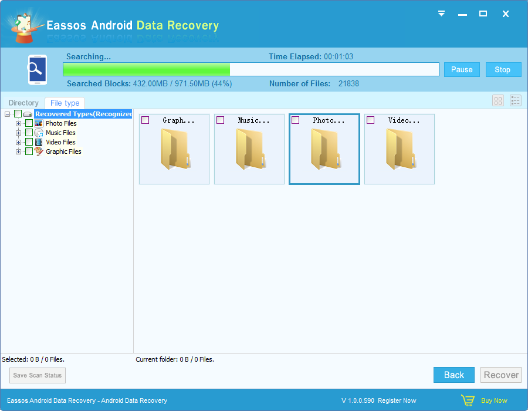Click the Video Files film icon
This screenshot has width=528, height=411.
(x=39, y=142)
